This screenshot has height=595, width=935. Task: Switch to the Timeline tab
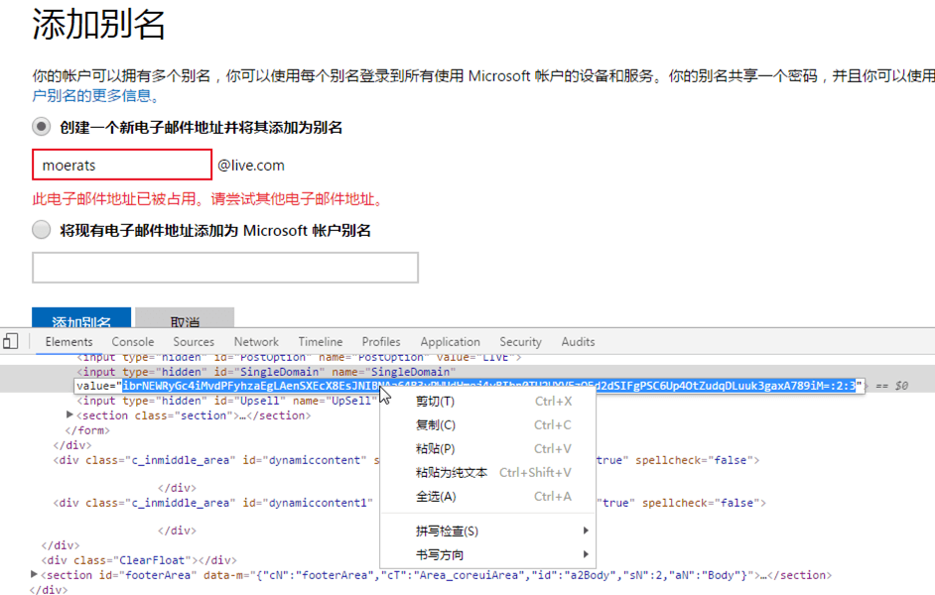(x=321, y=342)
